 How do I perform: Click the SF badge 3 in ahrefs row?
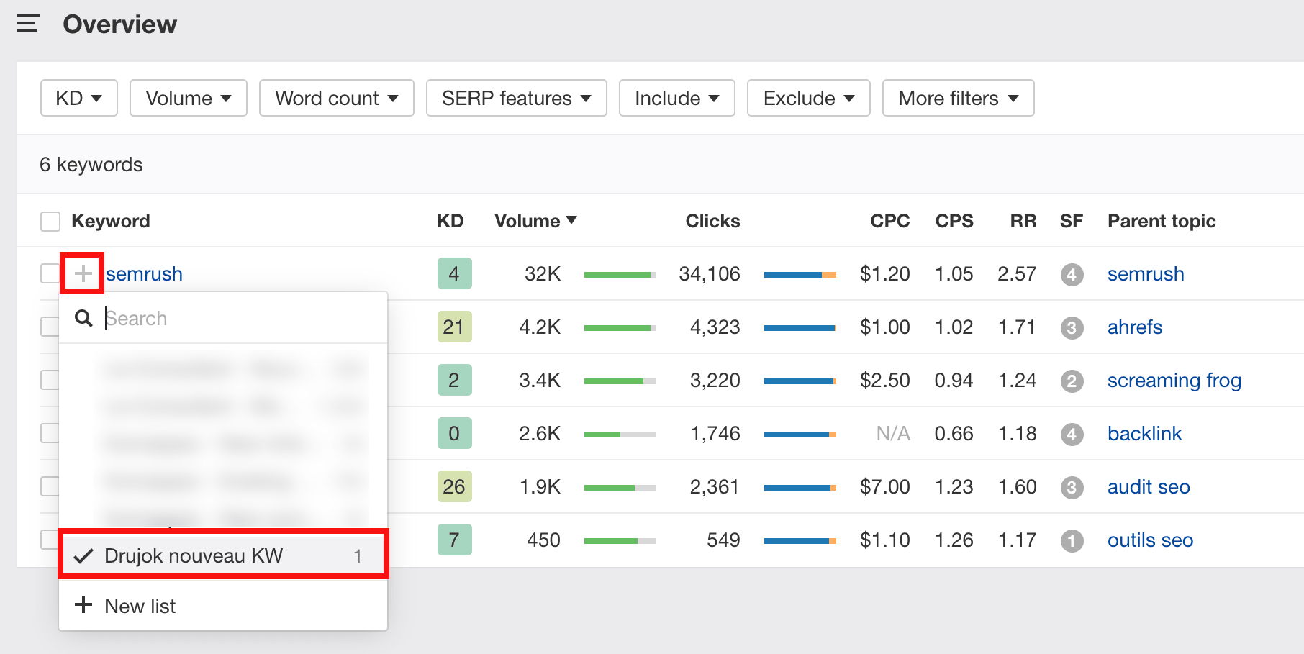click(1072, 327)
